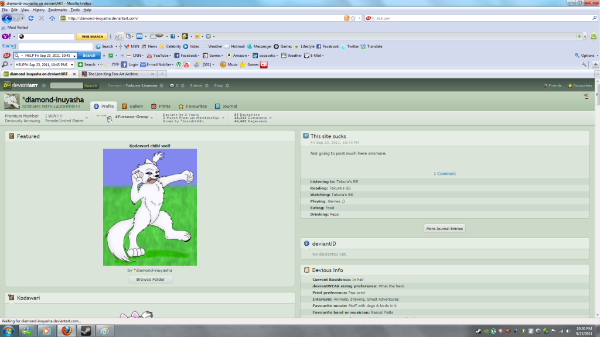The image size is (600, 337).
Task: Open the toolbar Options dropdown
Action: 587,56
